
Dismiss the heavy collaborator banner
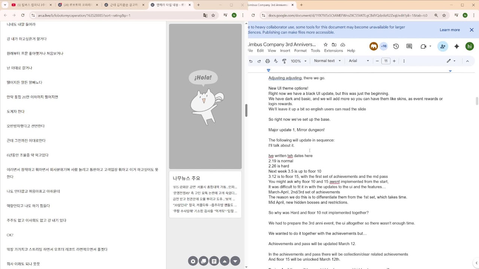tap(471, 30)
